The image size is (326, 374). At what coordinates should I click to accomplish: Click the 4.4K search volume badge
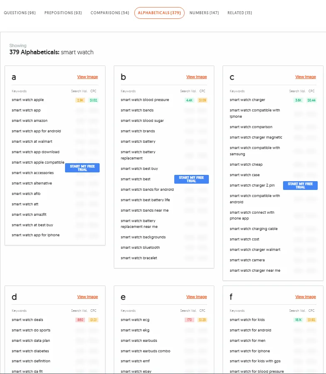click(x=189, y=100)
